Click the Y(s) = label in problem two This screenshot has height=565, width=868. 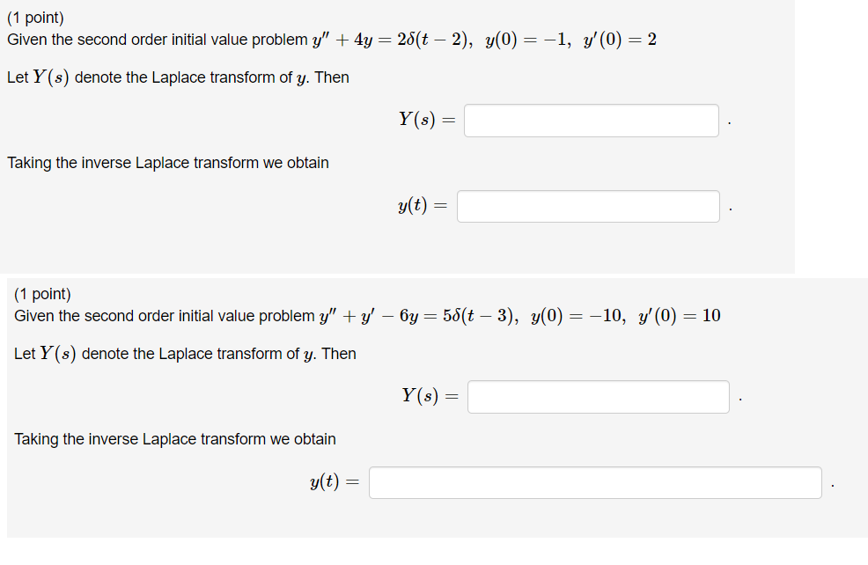pos(432,395)
